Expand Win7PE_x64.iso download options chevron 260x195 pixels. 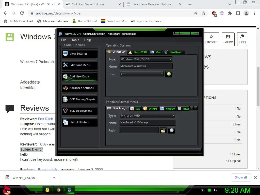tap(54, 178)
